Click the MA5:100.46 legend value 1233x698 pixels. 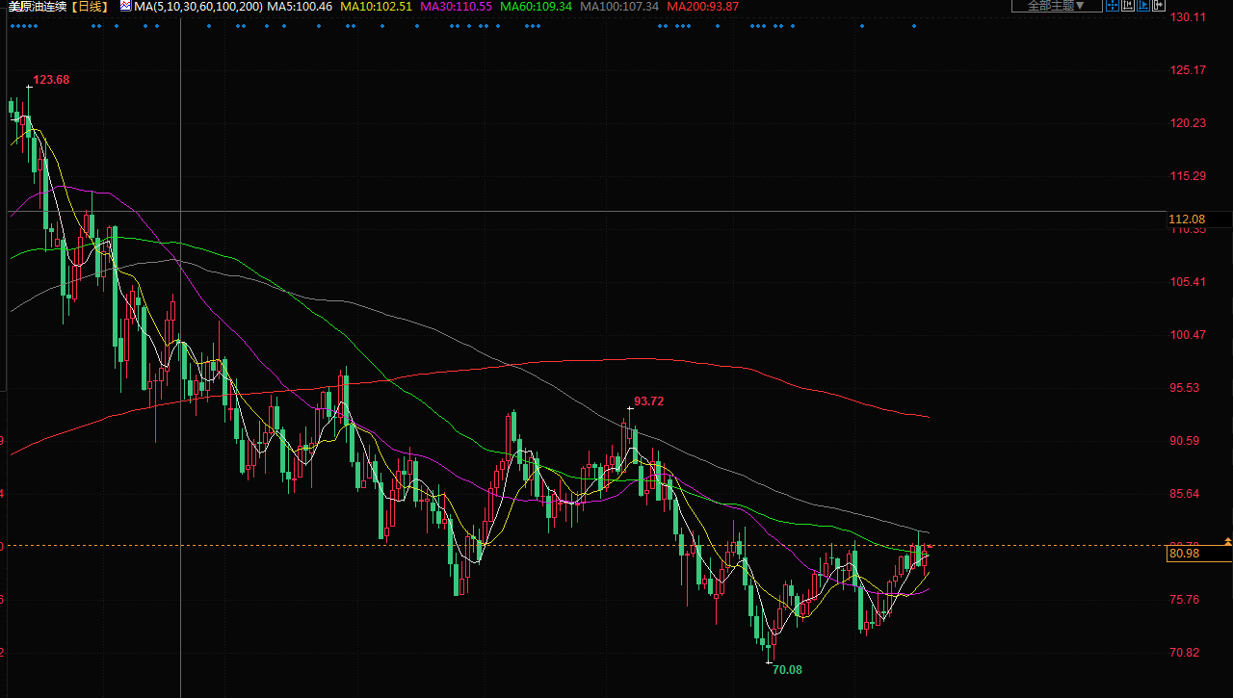pos(300,7)
